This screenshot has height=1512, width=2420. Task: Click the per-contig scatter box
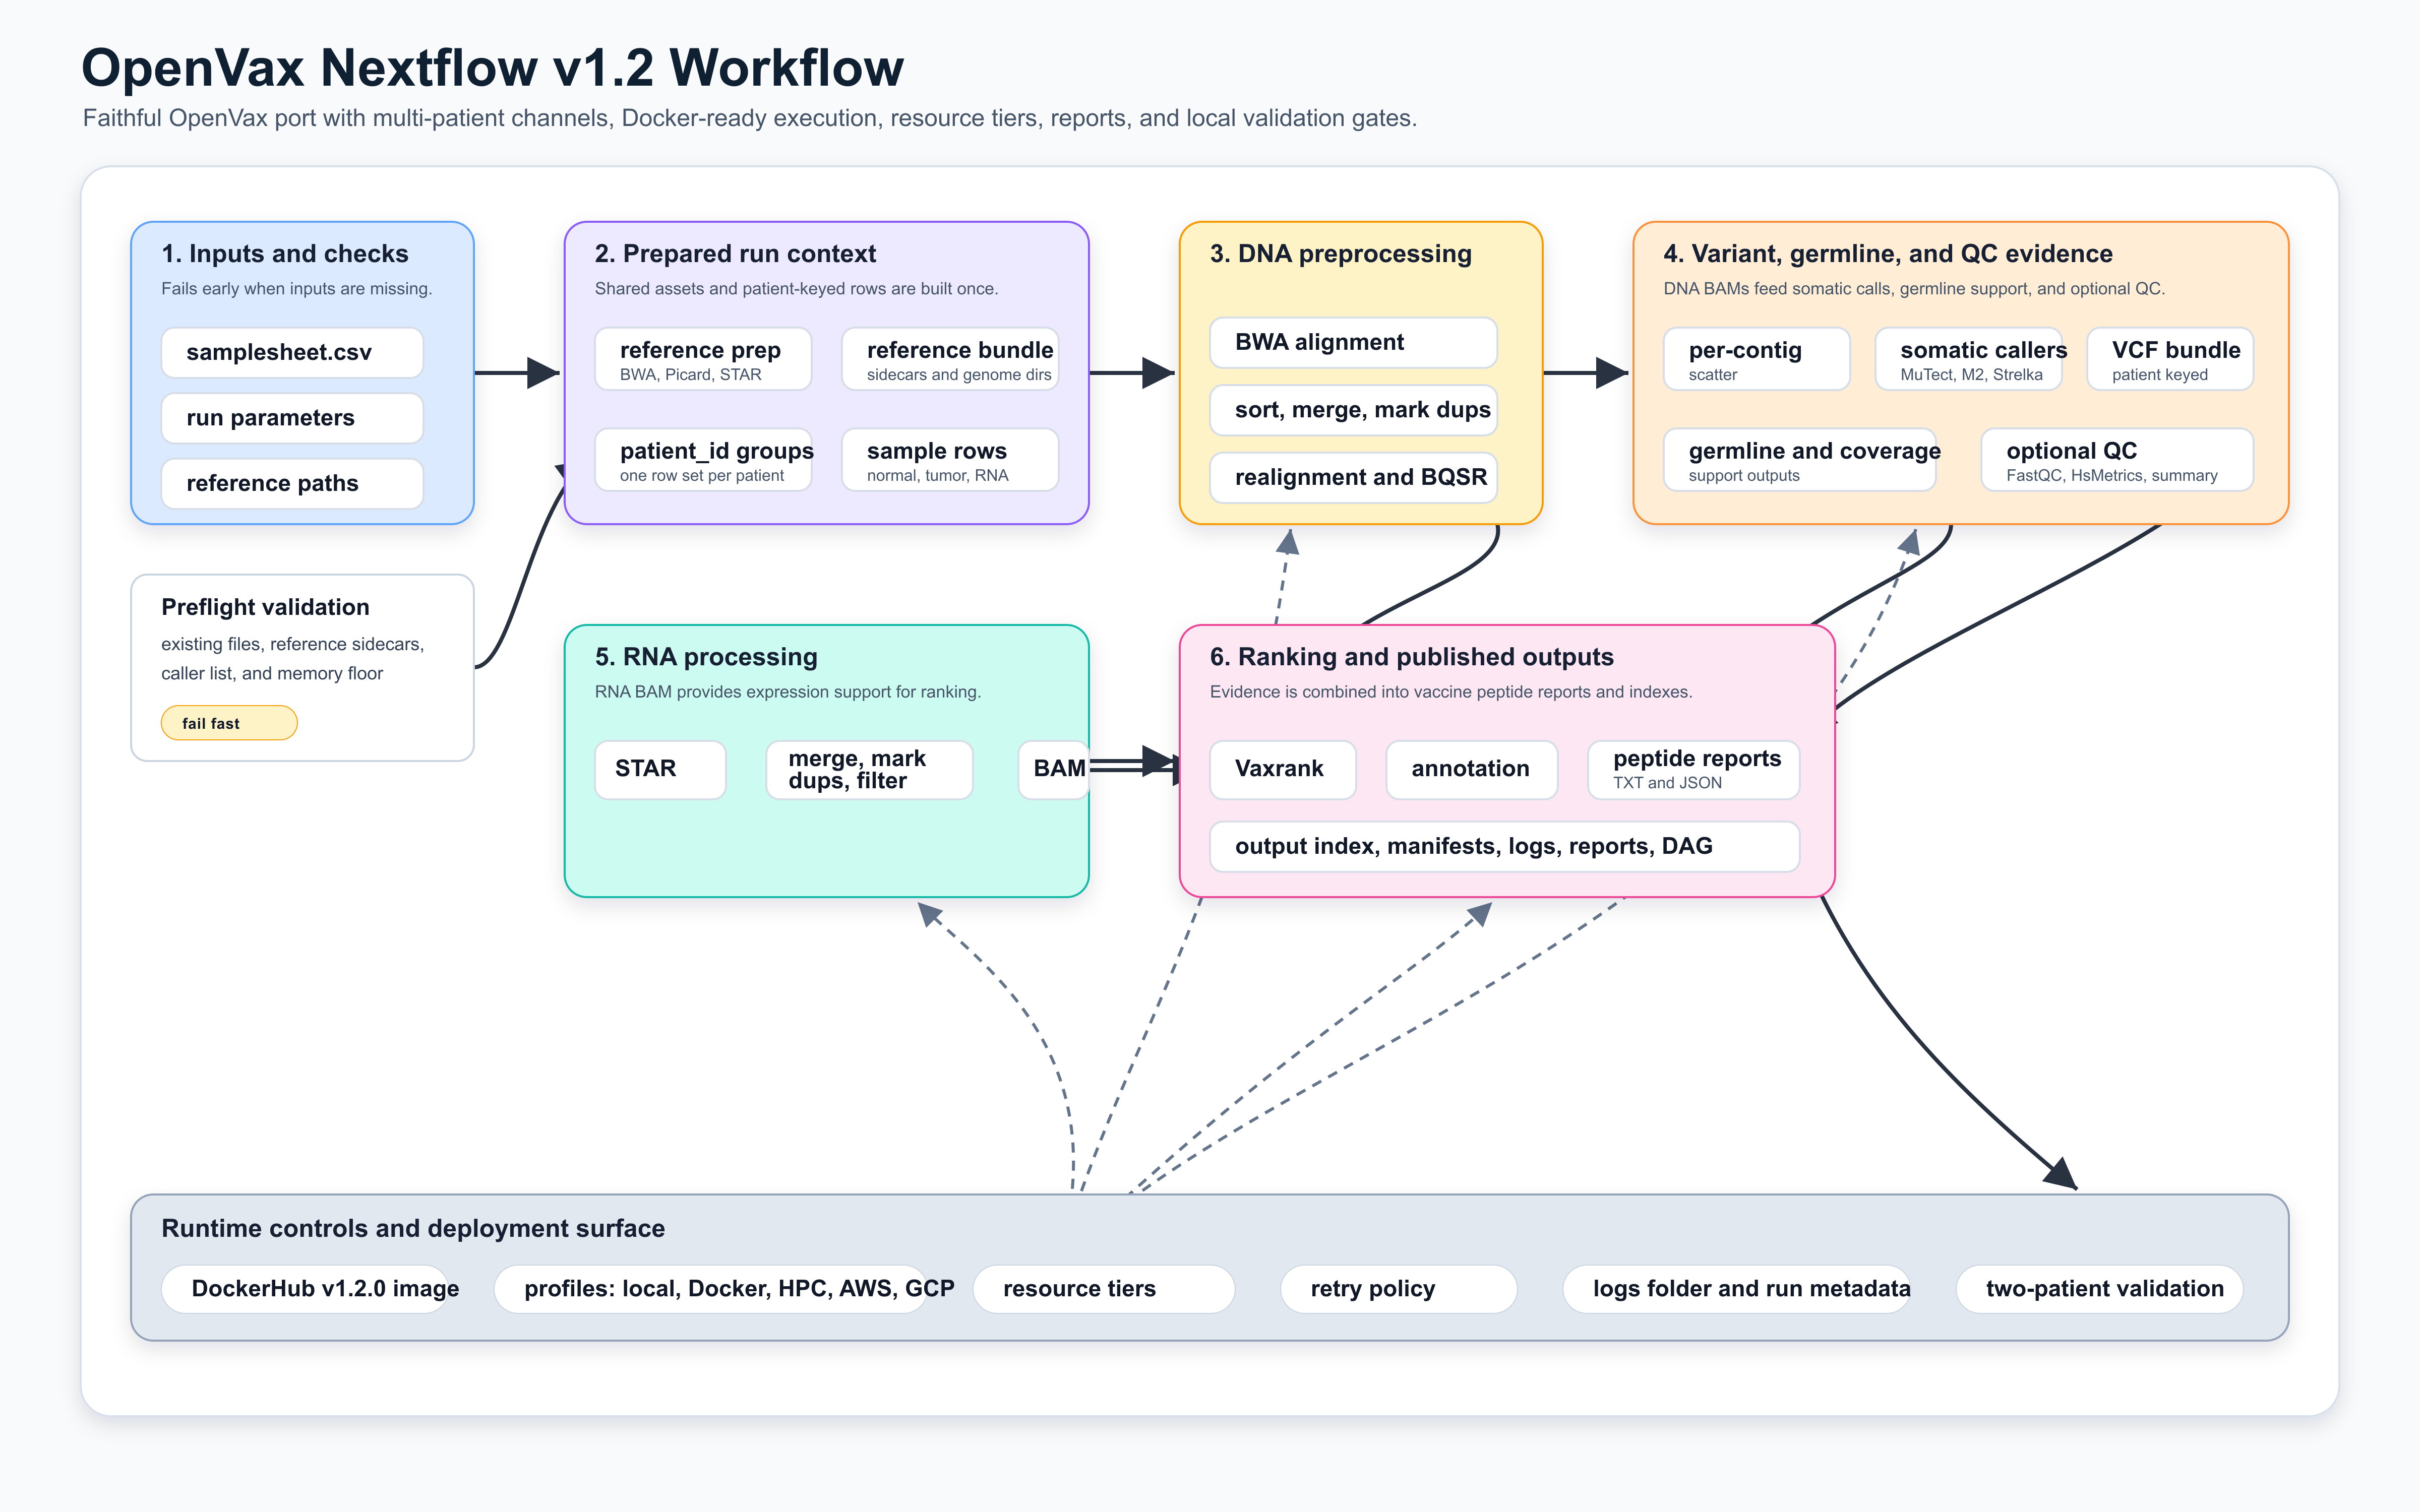(1757, 359)
